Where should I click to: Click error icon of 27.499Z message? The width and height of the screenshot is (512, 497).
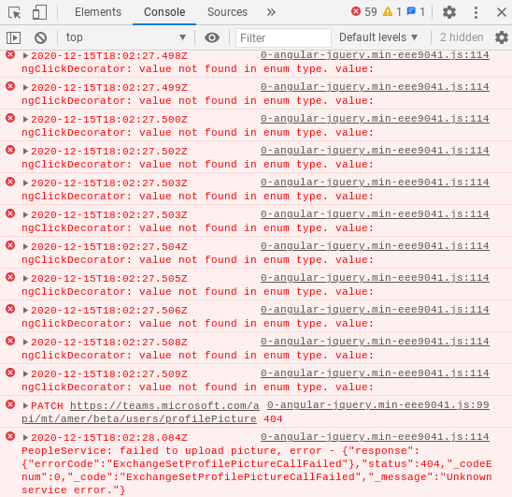click(x=10, y=86)
